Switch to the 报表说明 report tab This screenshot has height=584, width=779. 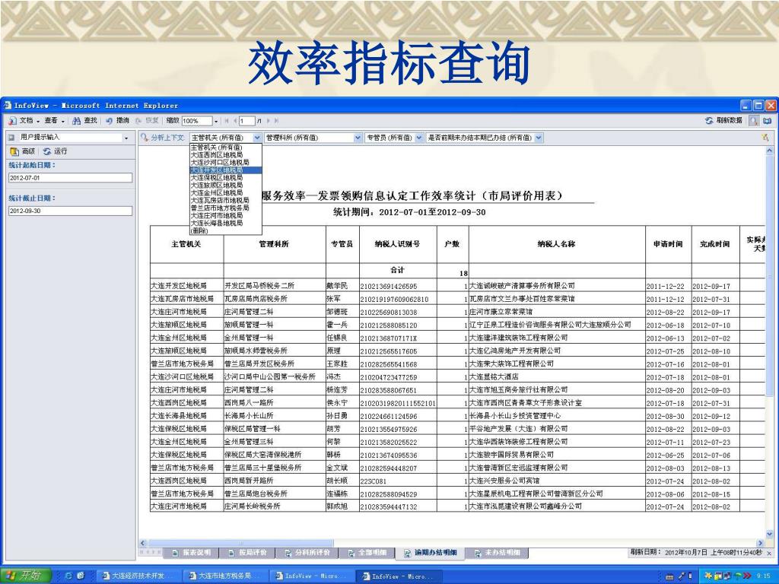click(x=192, y=553)
